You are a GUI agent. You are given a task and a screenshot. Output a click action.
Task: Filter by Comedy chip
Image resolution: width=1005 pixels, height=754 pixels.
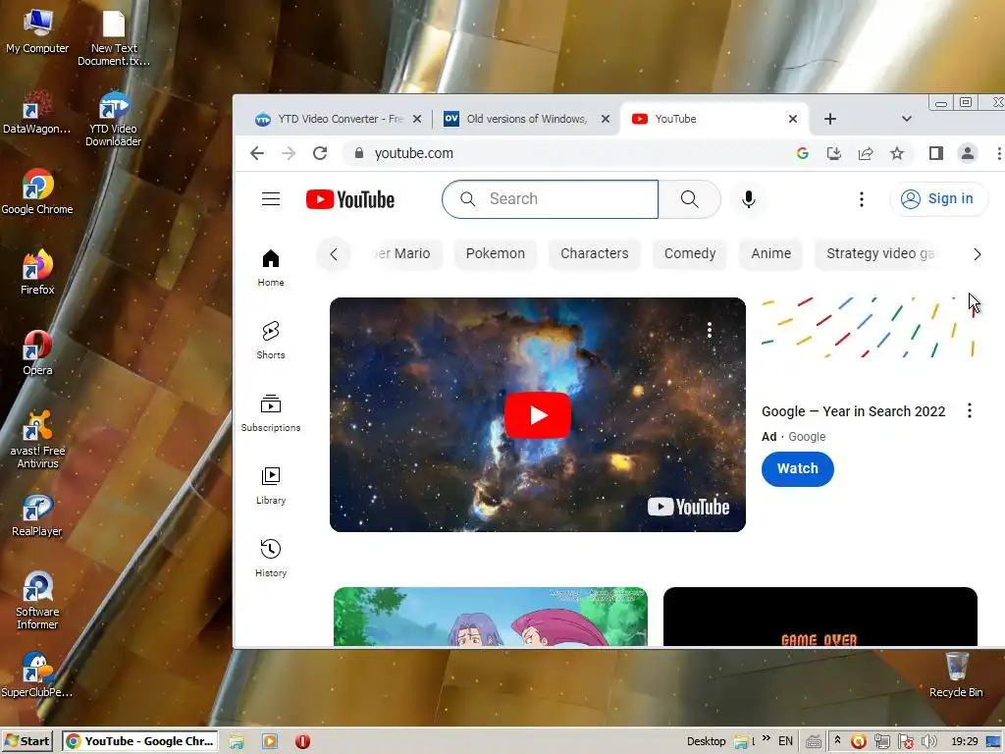point(690,254)
